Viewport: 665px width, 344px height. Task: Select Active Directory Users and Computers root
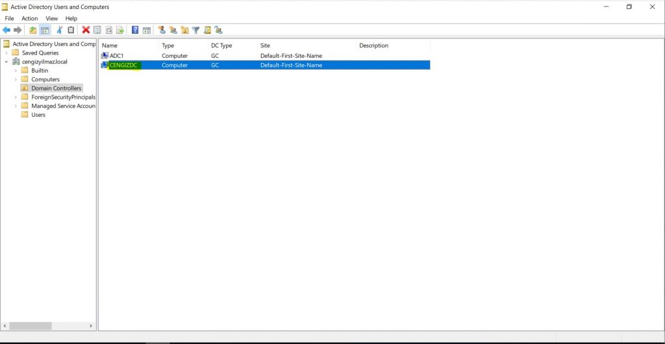click(x=54, y=43)
